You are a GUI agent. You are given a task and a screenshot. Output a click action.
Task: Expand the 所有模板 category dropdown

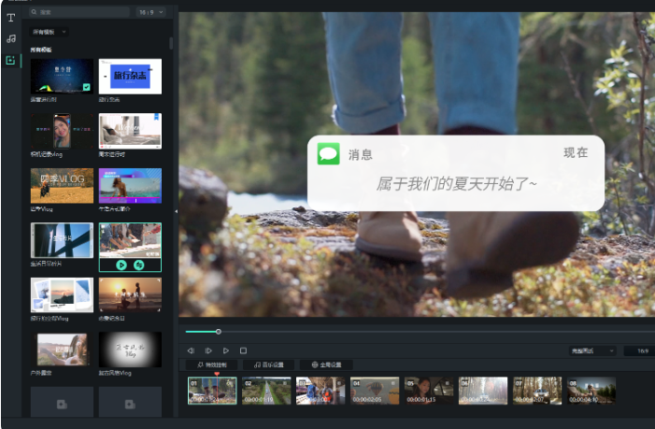tap(50, 32)
